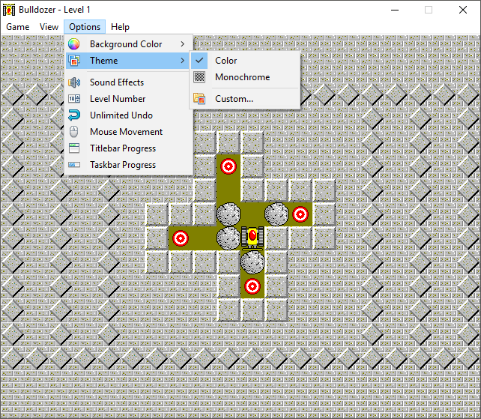Viewport: 481px width, 419px height.
Task: Open the View menu
Action: pos(49,27)
